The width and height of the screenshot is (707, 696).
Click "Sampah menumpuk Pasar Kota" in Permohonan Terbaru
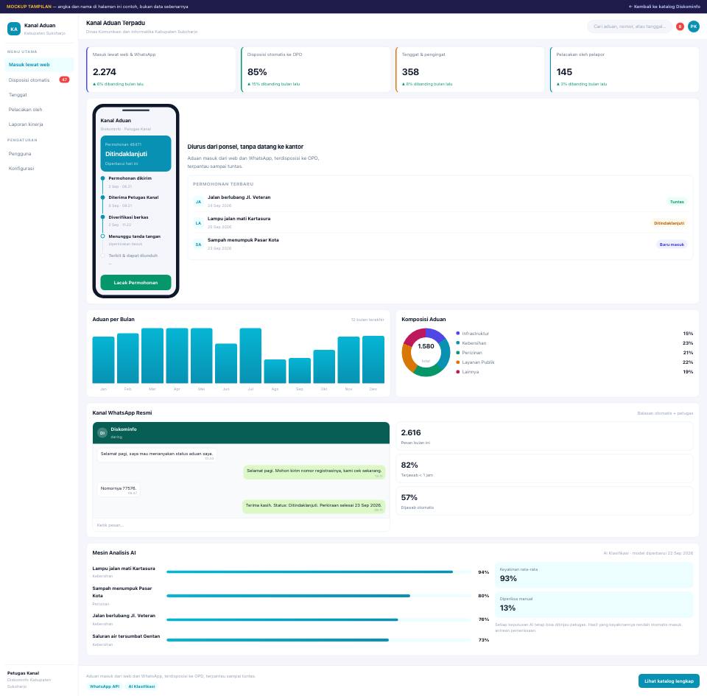click(x=243, y=240)
